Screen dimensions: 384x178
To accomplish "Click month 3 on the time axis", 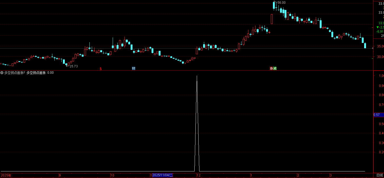I will click(x=331, y=175).
